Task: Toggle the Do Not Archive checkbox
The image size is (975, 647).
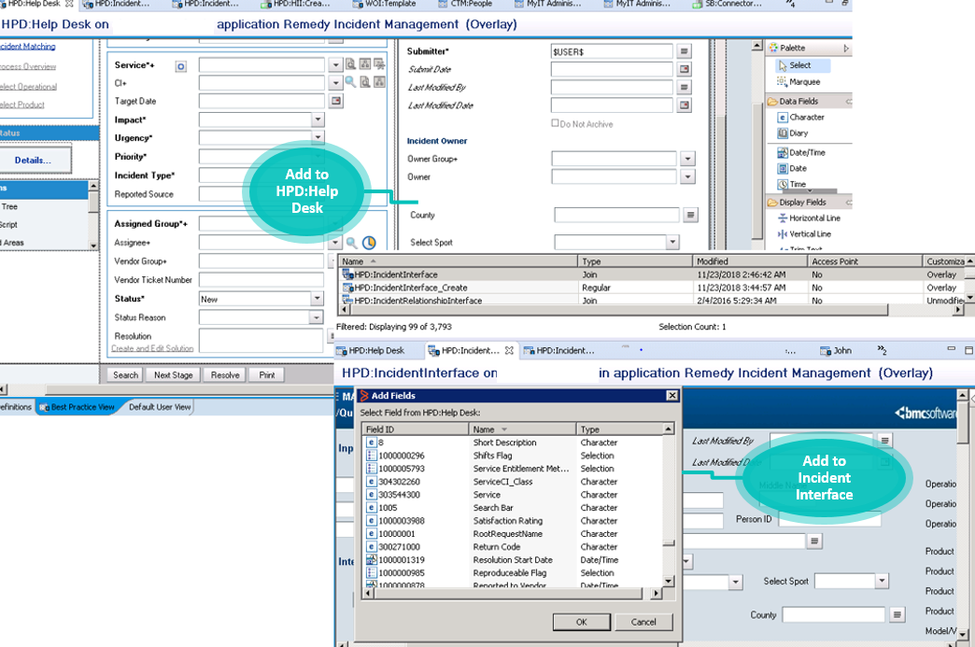Action: click(x=556, y=123)
